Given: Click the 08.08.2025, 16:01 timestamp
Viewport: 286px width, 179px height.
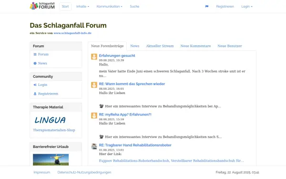Looking at the screenshot, I should tap(111, 89).
